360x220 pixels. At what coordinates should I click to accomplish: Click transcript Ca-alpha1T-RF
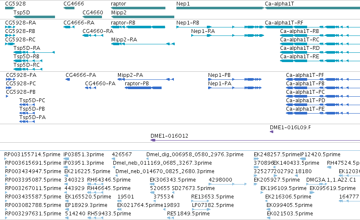point(284,23)
